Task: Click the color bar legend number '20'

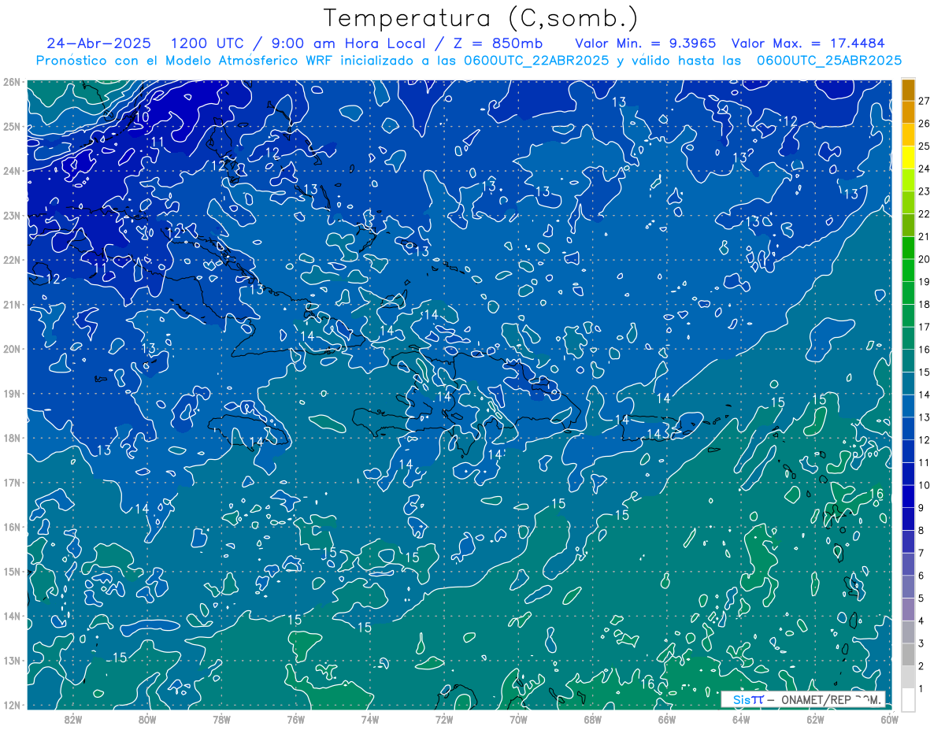Action: 925,259
